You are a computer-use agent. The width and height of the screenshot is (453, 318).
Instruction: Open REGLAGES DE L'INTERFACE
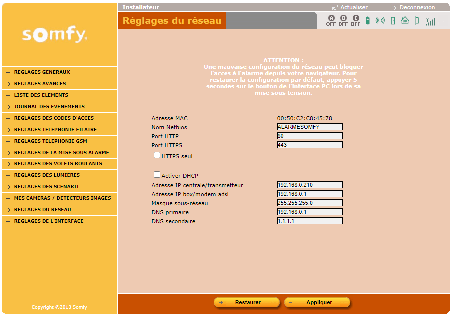[x=60, y=221]
